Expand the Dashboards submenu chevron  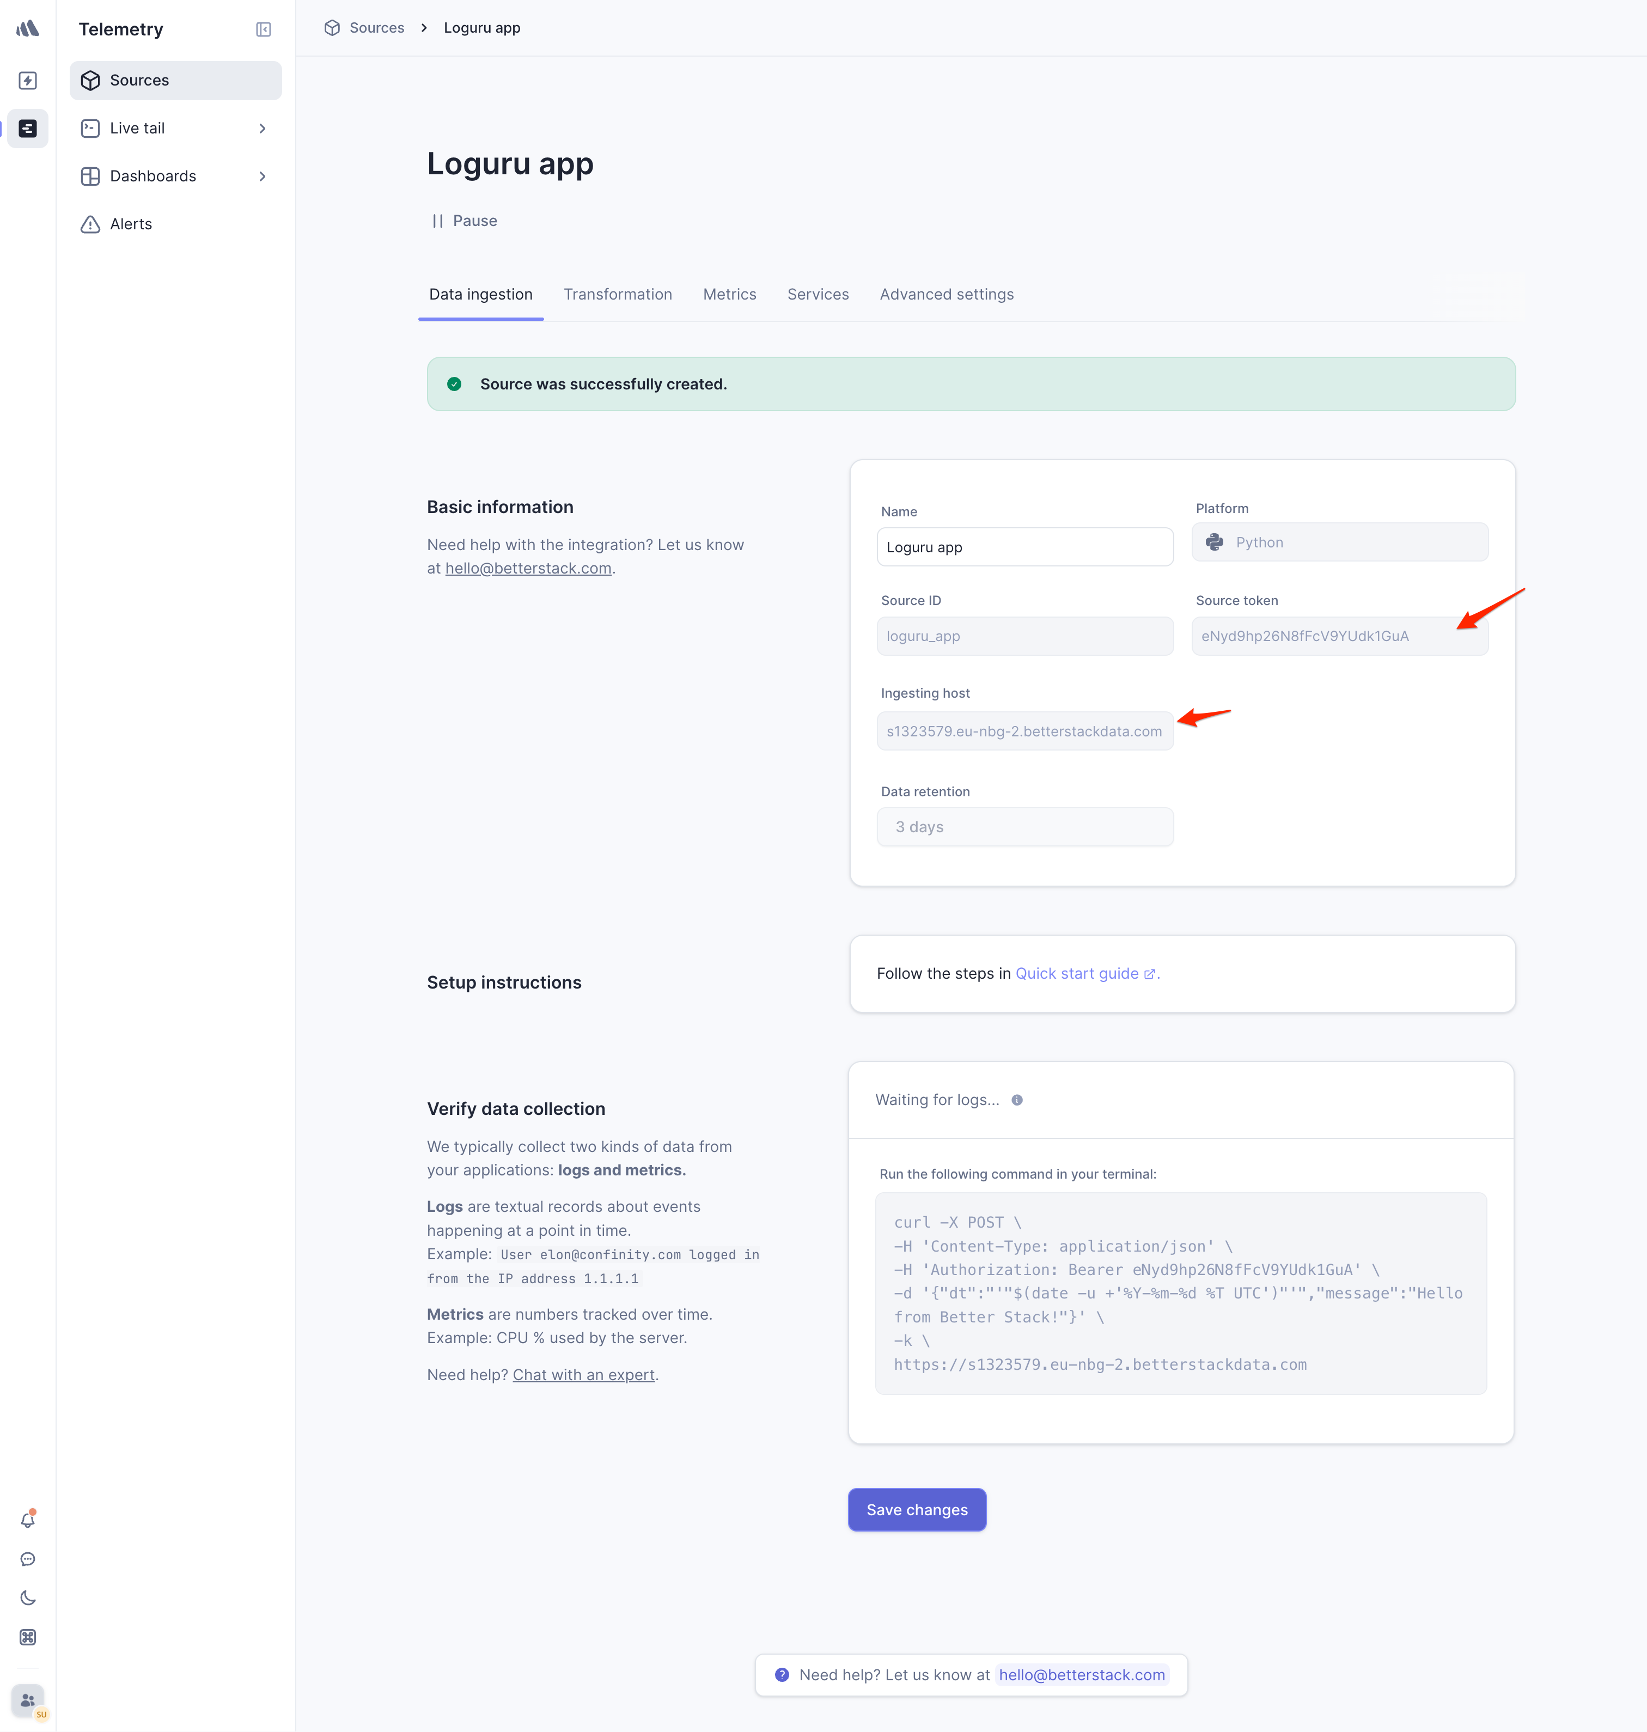pos(261,176)
